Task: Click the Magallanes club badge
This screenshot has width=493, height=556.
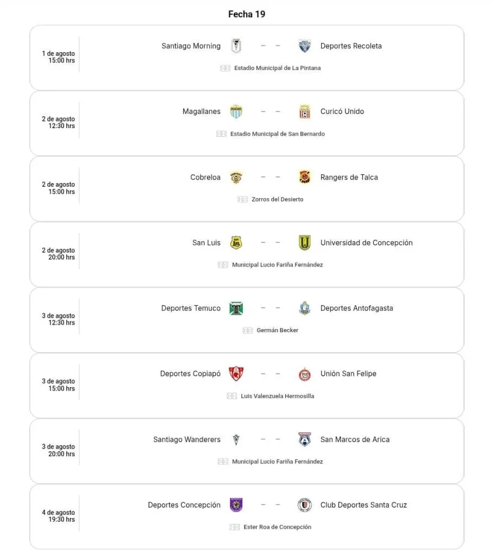Action: click(236, 112)
